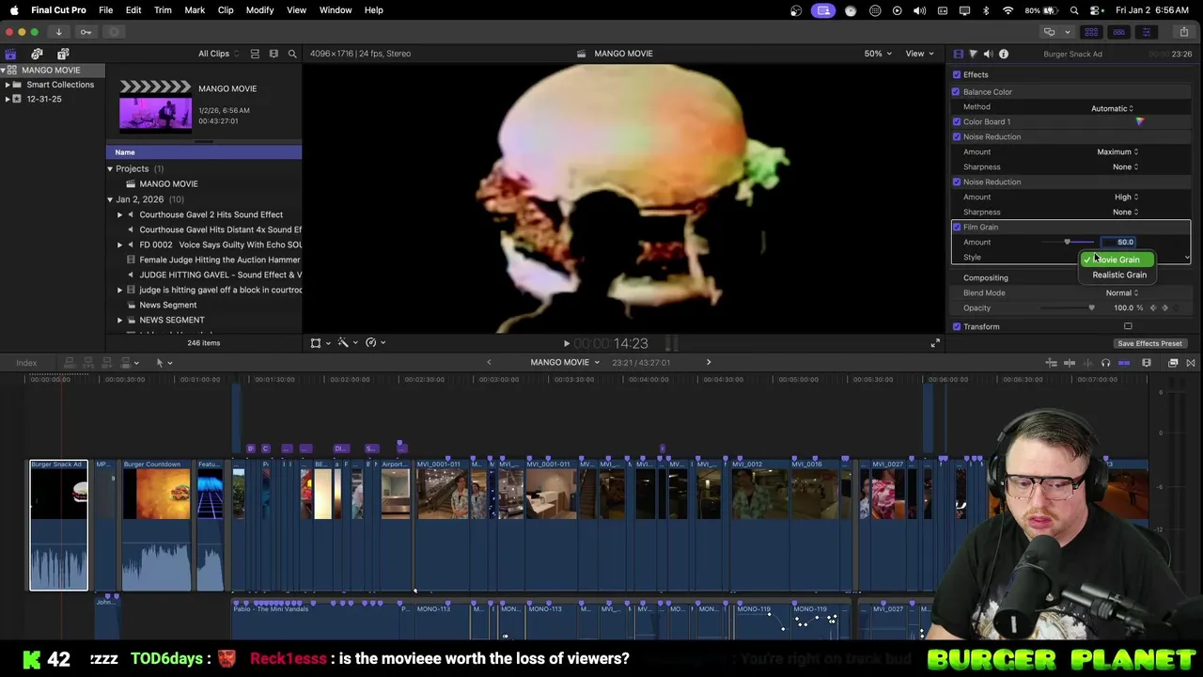
Task: Go back in timeline history arrow
Action: click(489, 362)
